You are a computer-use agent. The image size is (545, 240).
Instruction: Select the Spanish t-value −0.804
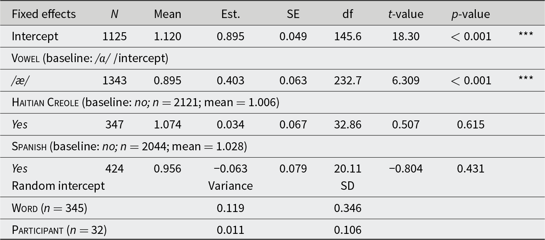(x=405, y=169)
